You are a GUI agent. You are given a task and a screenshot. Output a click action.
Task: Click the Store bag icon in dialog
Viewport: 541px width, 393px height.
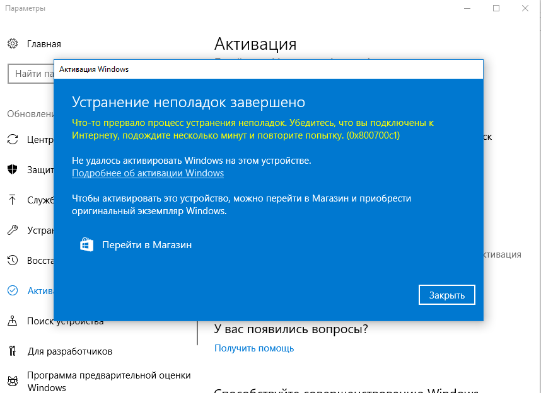(x=86, y=244)
